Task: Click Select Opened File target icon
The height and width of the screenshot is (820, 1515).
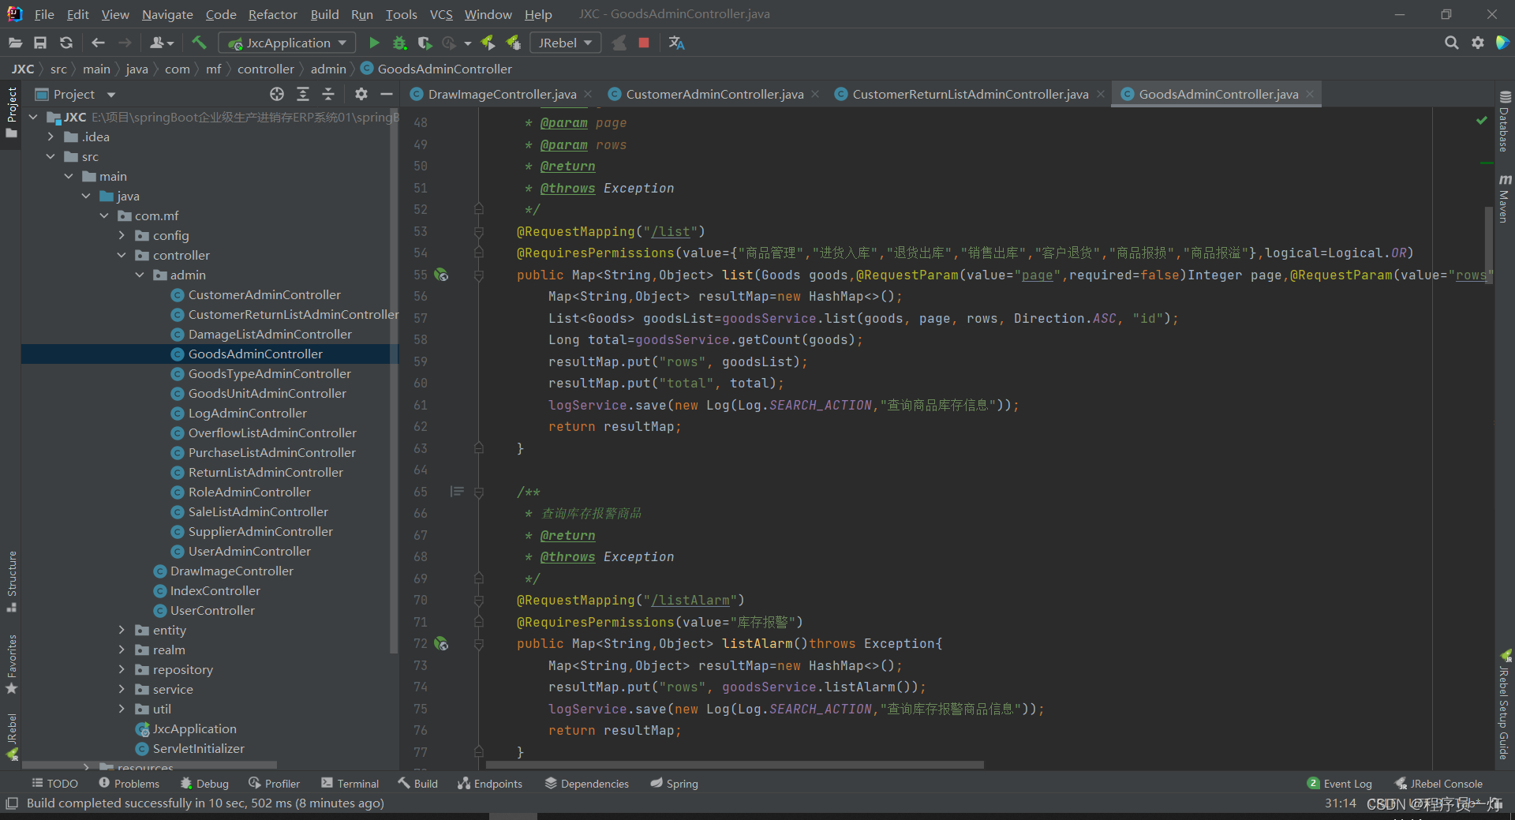Action: click(277, 94)
